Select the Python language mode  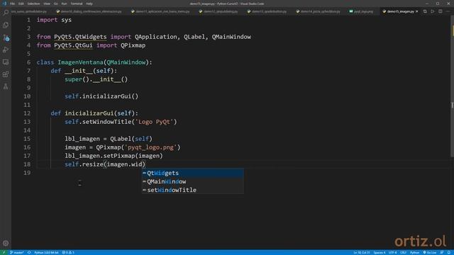(414, 252)
